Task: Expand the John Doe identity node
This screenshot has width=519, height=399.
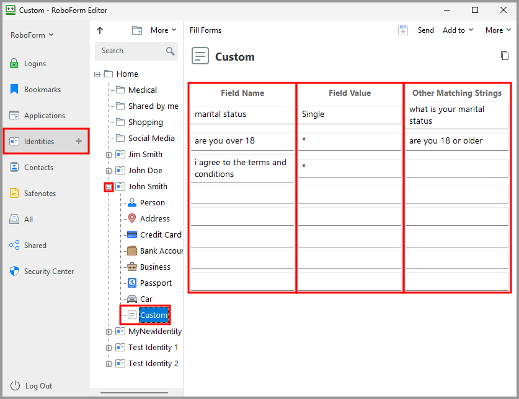Action: pyautogui.click(x=109, y=171)
